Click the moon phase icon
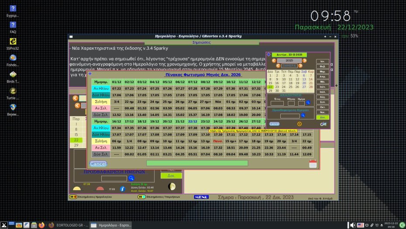This screenshot has height=229, width=406. (x=172, y=186)
